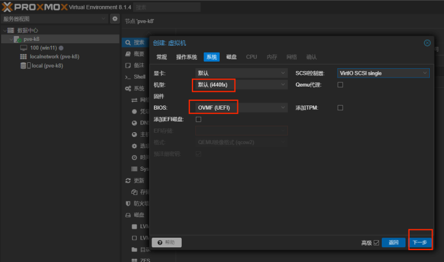Image resolution: width=444 pixels, height=262 pixels.
Task: Open the 更新 refresh icon
Action: [128, 181]
